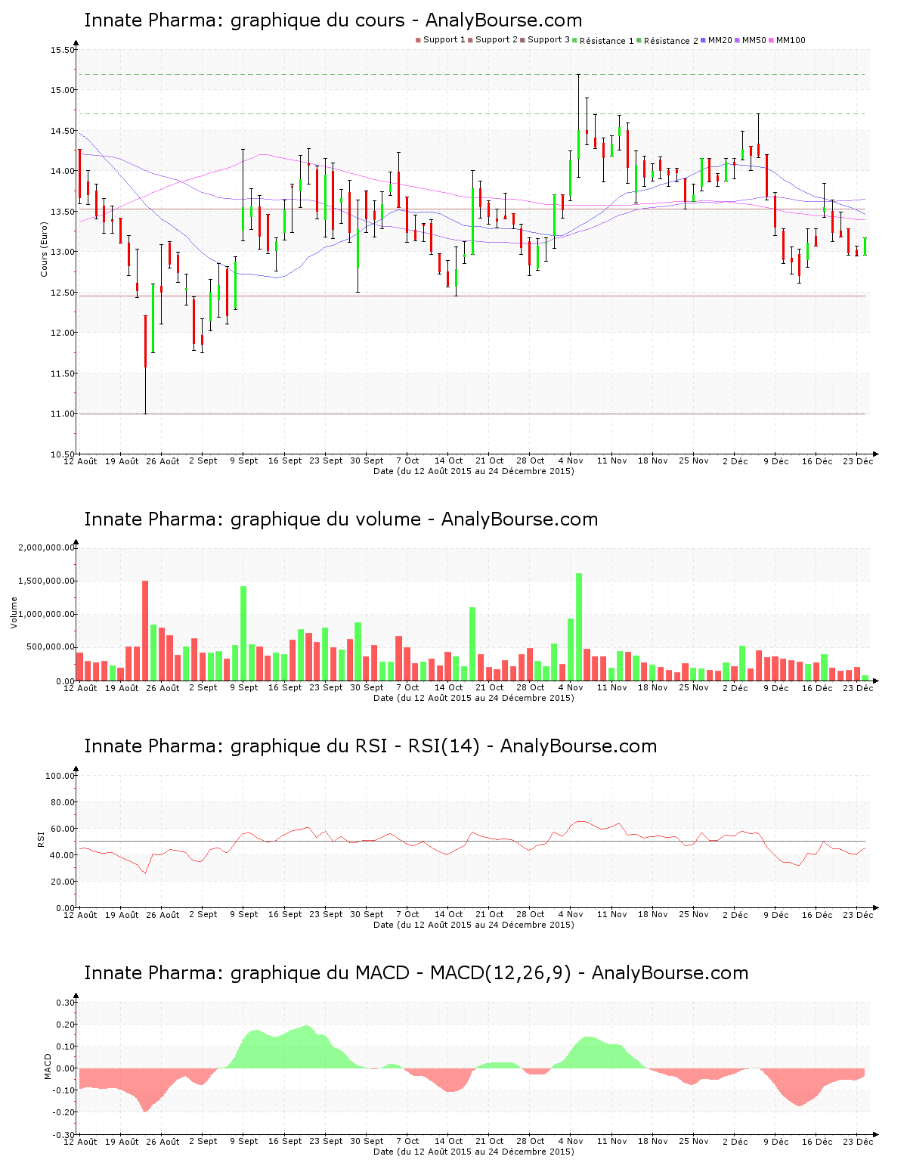Click the "Support 2" legend label

[497, 40]
